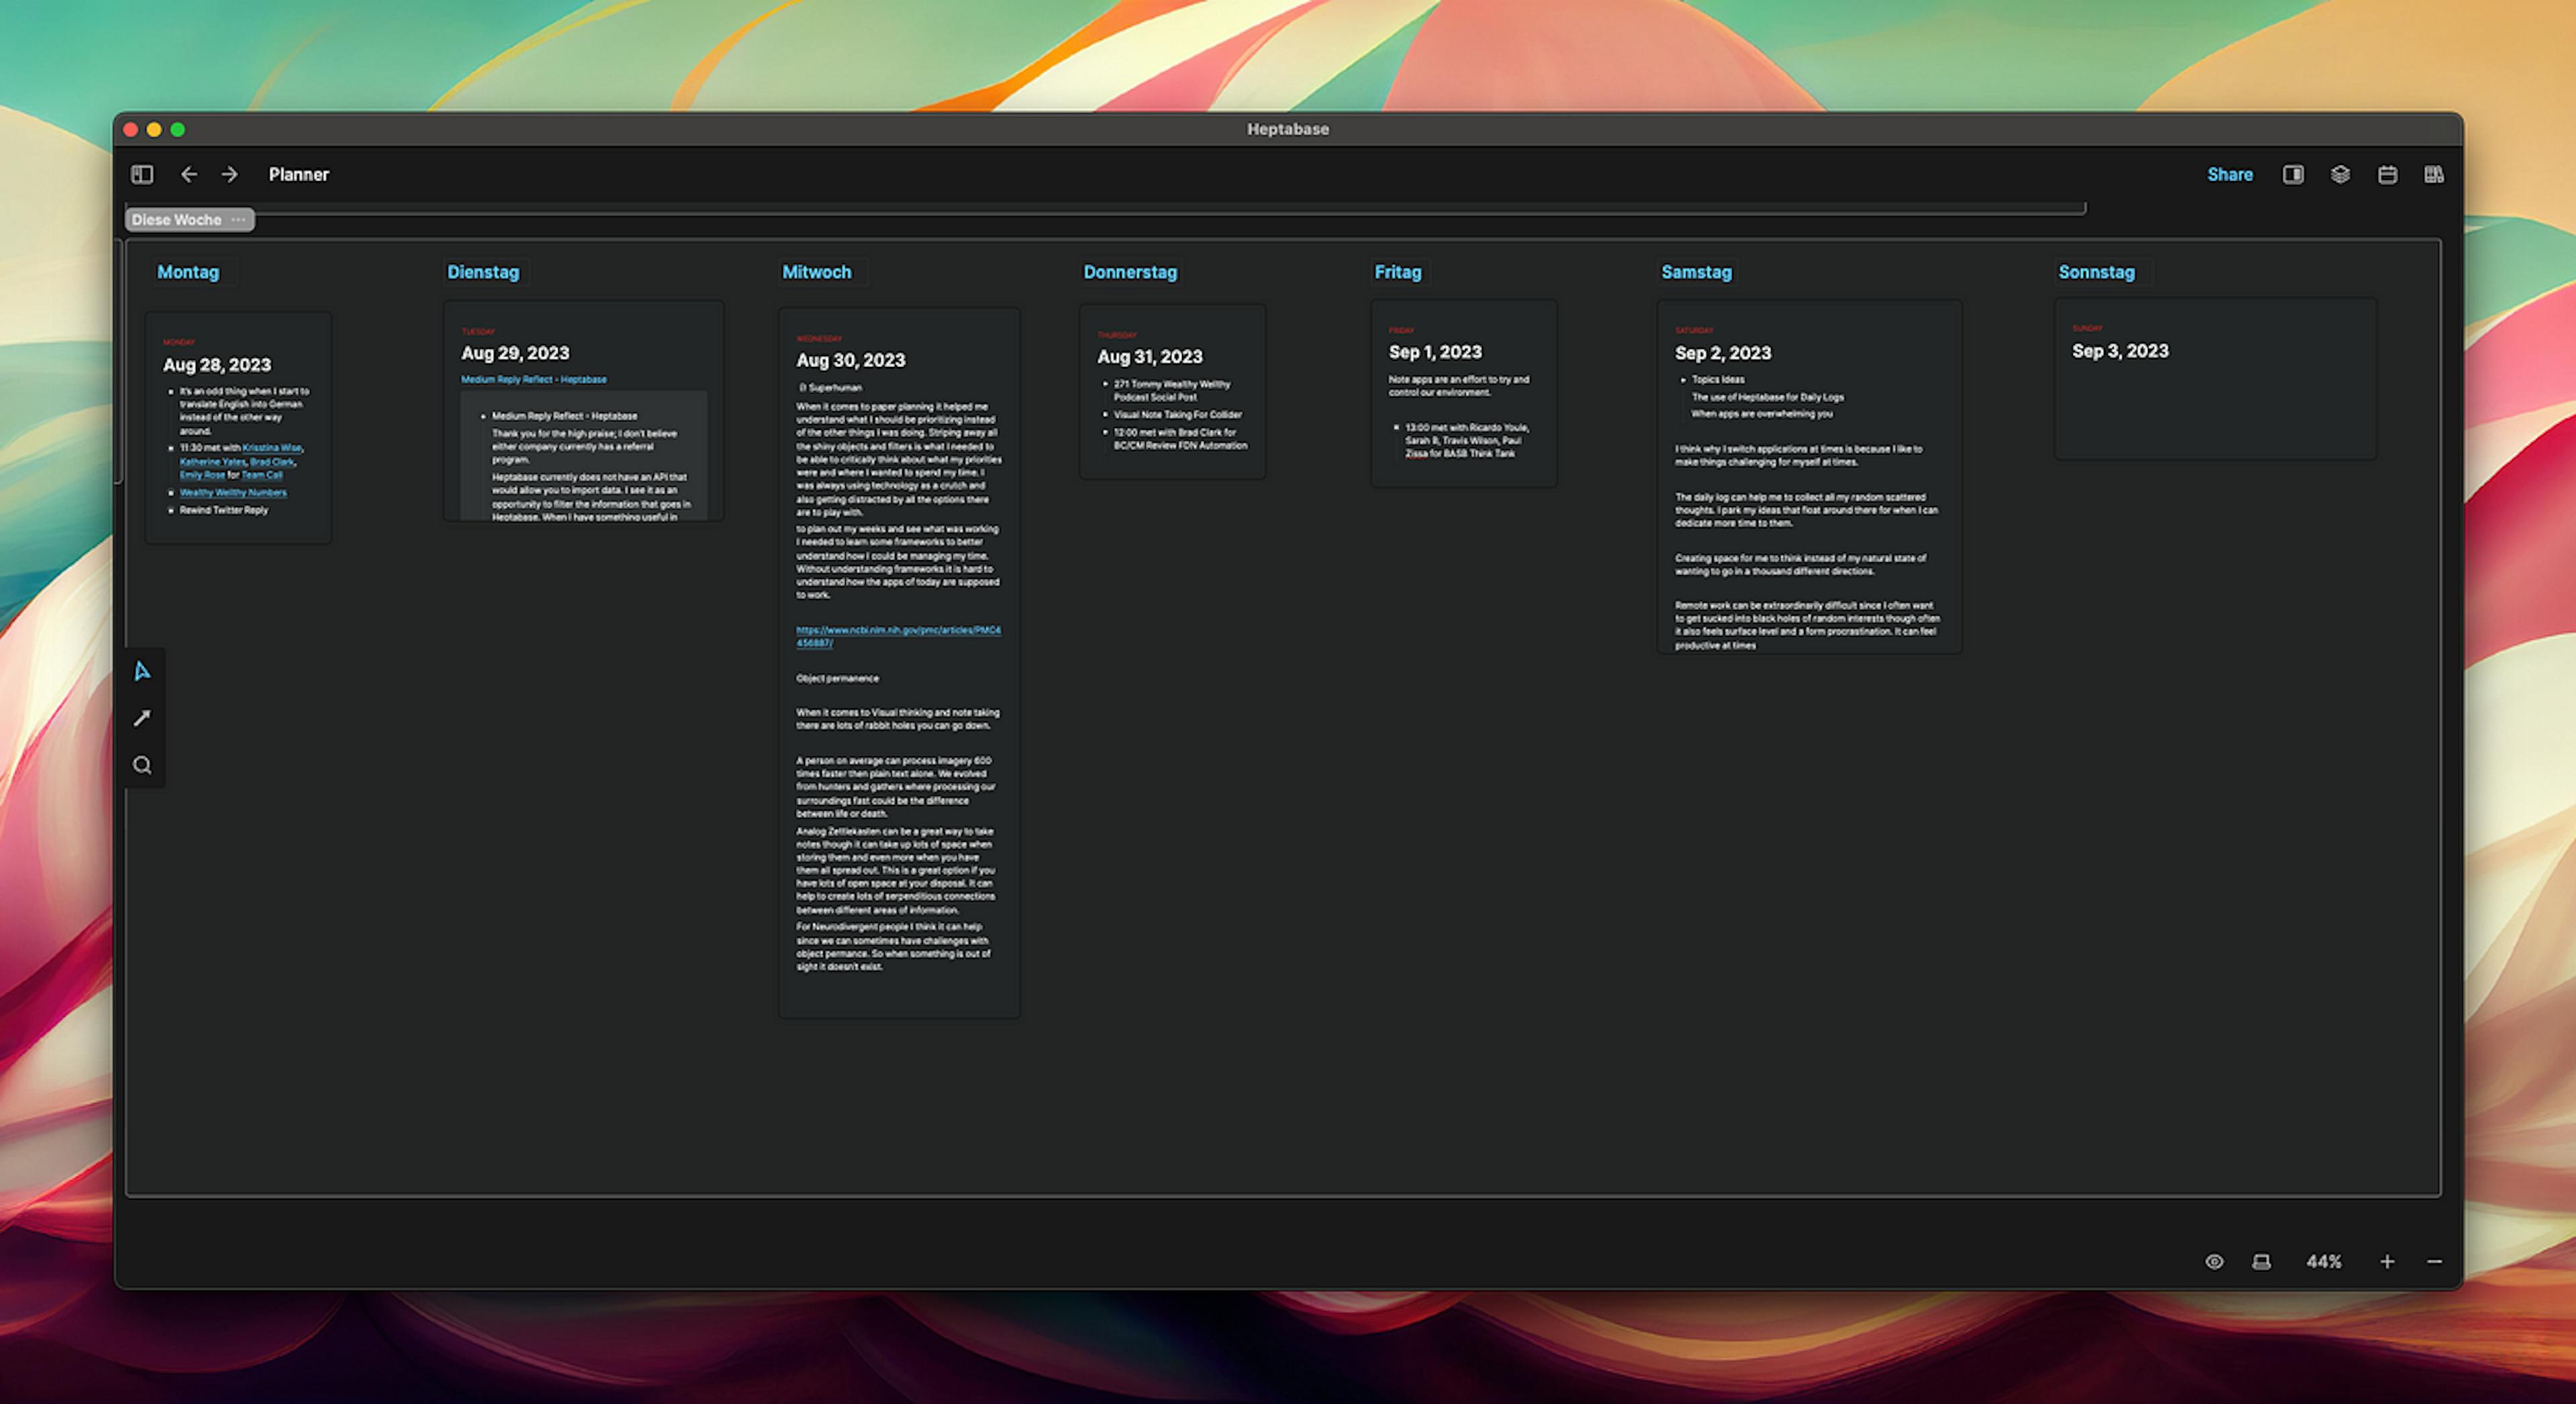The height and width of the screenshot is (1404, 2576).
Task: Zoom in with the plus icon
Action: (x=2387, y=1261)
